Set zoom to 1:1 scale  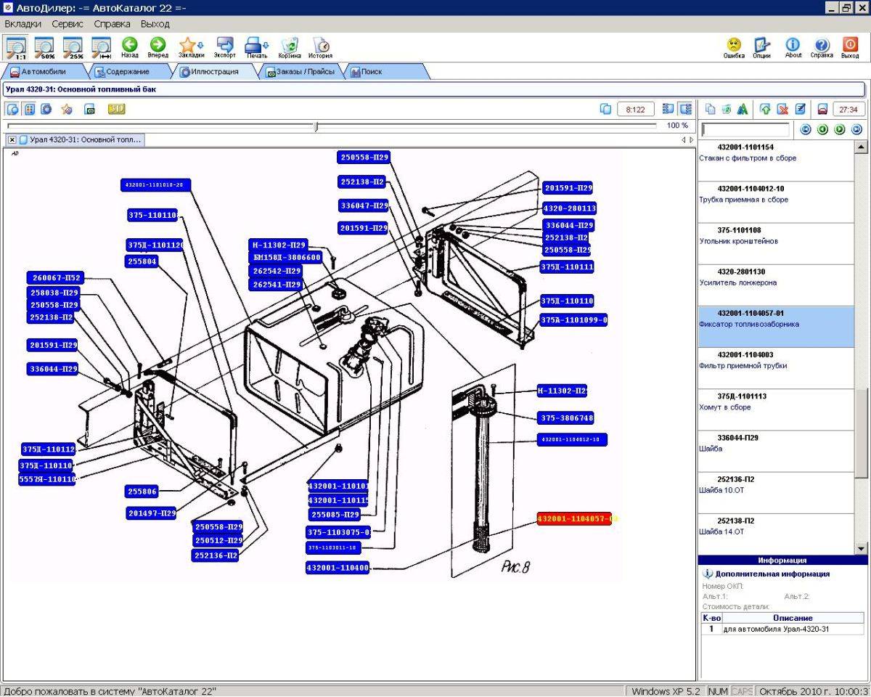pos(17,47)
